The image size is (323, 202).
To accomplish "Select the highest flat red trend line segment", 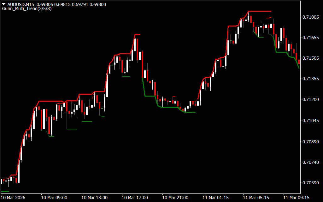I will coord(260,11).
